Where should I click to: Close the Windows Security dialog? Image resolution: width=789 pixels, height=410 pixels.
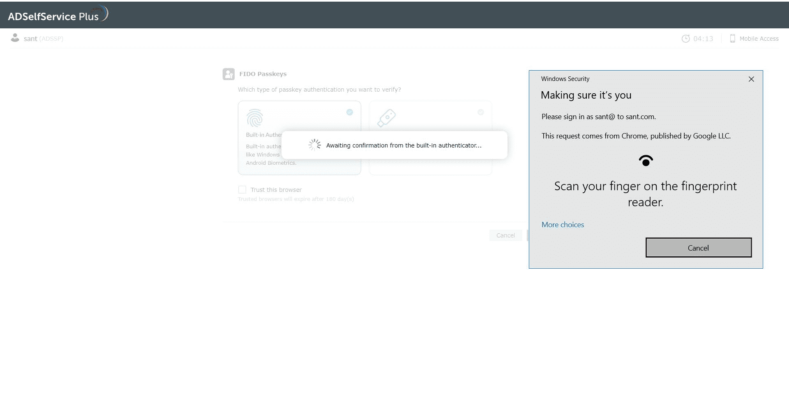(x=751, y=79)
